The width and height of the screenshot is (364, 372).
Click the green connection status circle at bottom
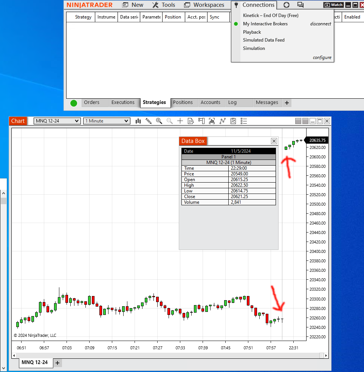click(74, 103)
